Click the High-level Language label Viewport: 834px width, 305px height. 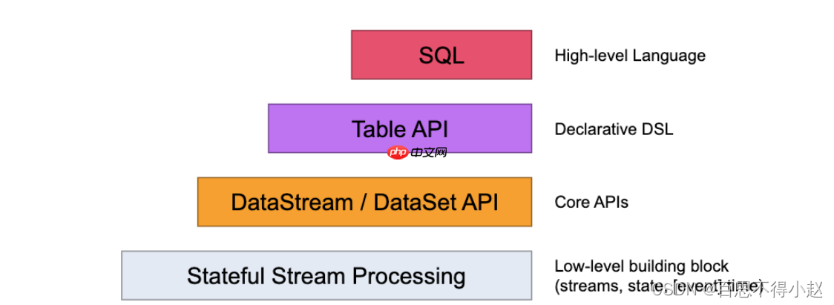[630, 56]
